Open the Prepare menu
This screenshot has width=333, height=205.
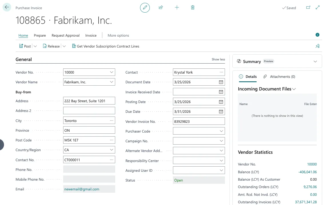pos(40,36)
